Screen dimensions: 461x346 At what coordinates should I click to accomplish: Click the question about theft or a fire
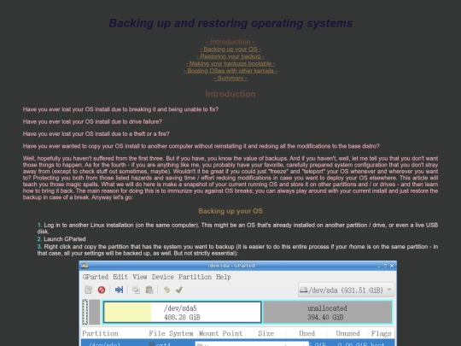(x=96, y=134)
